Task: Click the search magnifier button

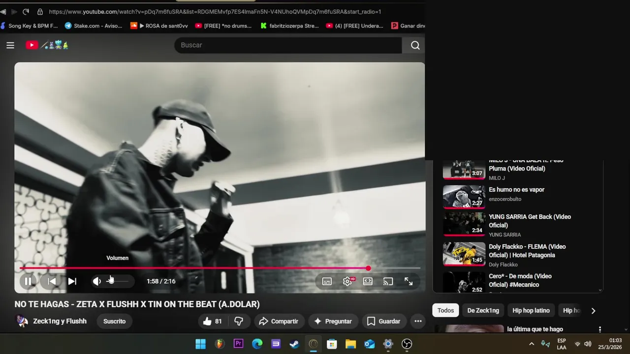Action: click(x=415, y=45)
